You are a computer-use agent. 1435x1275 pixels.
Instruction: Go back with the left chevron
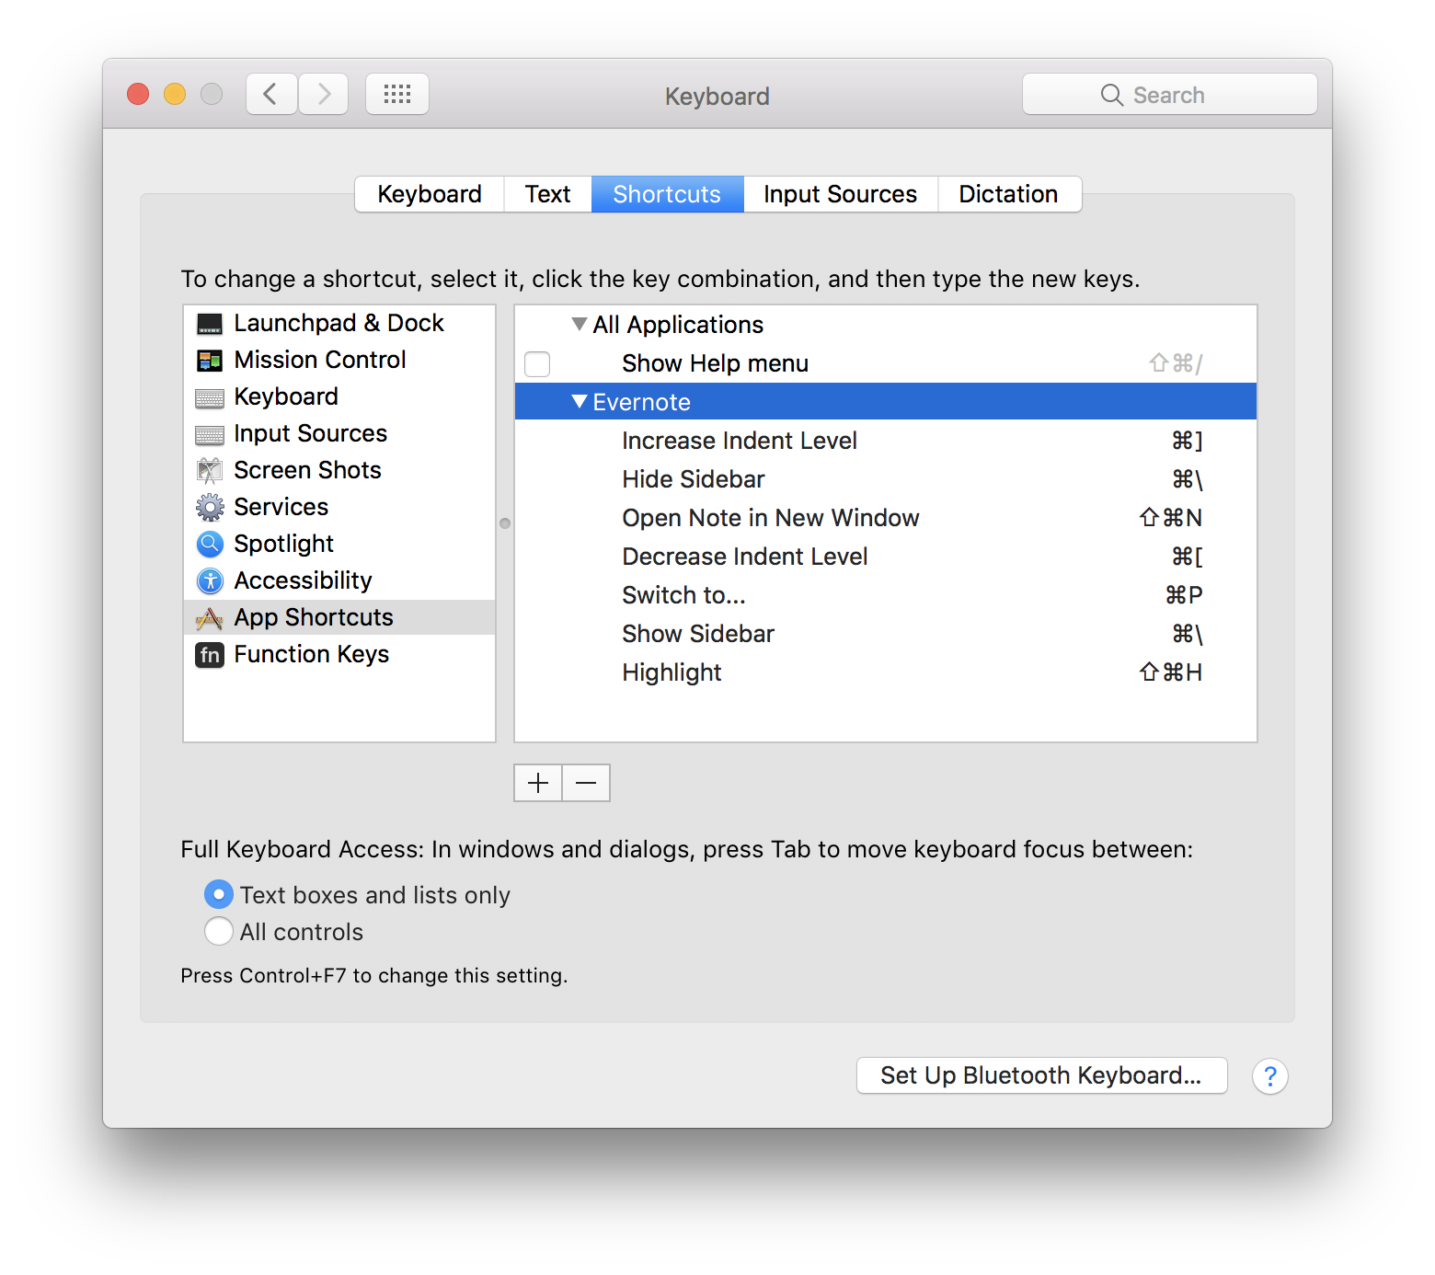271,94
